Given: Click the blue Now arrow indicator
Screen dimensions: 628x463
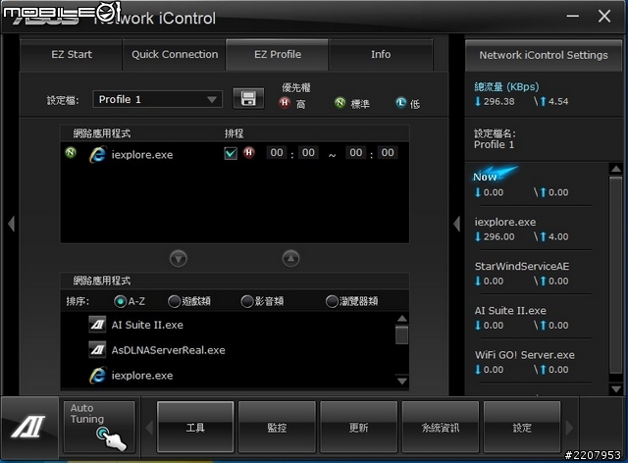Looking at the screenshot, I should click(x=496, y=174).
